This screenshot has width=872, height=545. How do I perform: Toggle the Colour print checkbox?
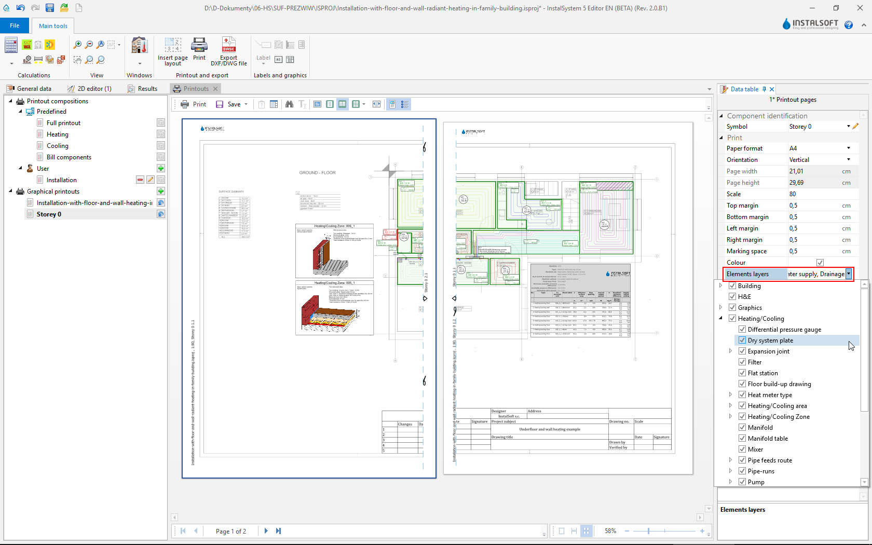click(x=820, y=263)
